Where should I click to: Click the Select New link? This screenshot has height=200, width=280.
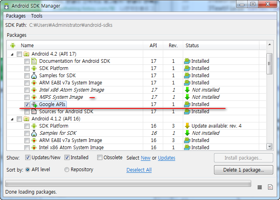point(146,158)
